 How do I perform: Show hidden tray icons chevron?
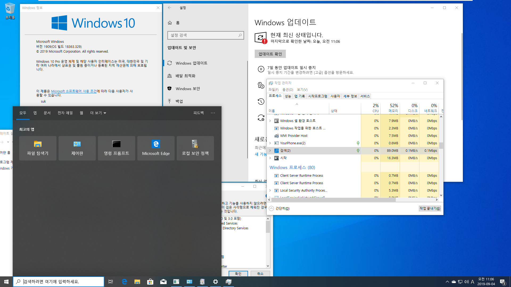click(x=447, y=282)
